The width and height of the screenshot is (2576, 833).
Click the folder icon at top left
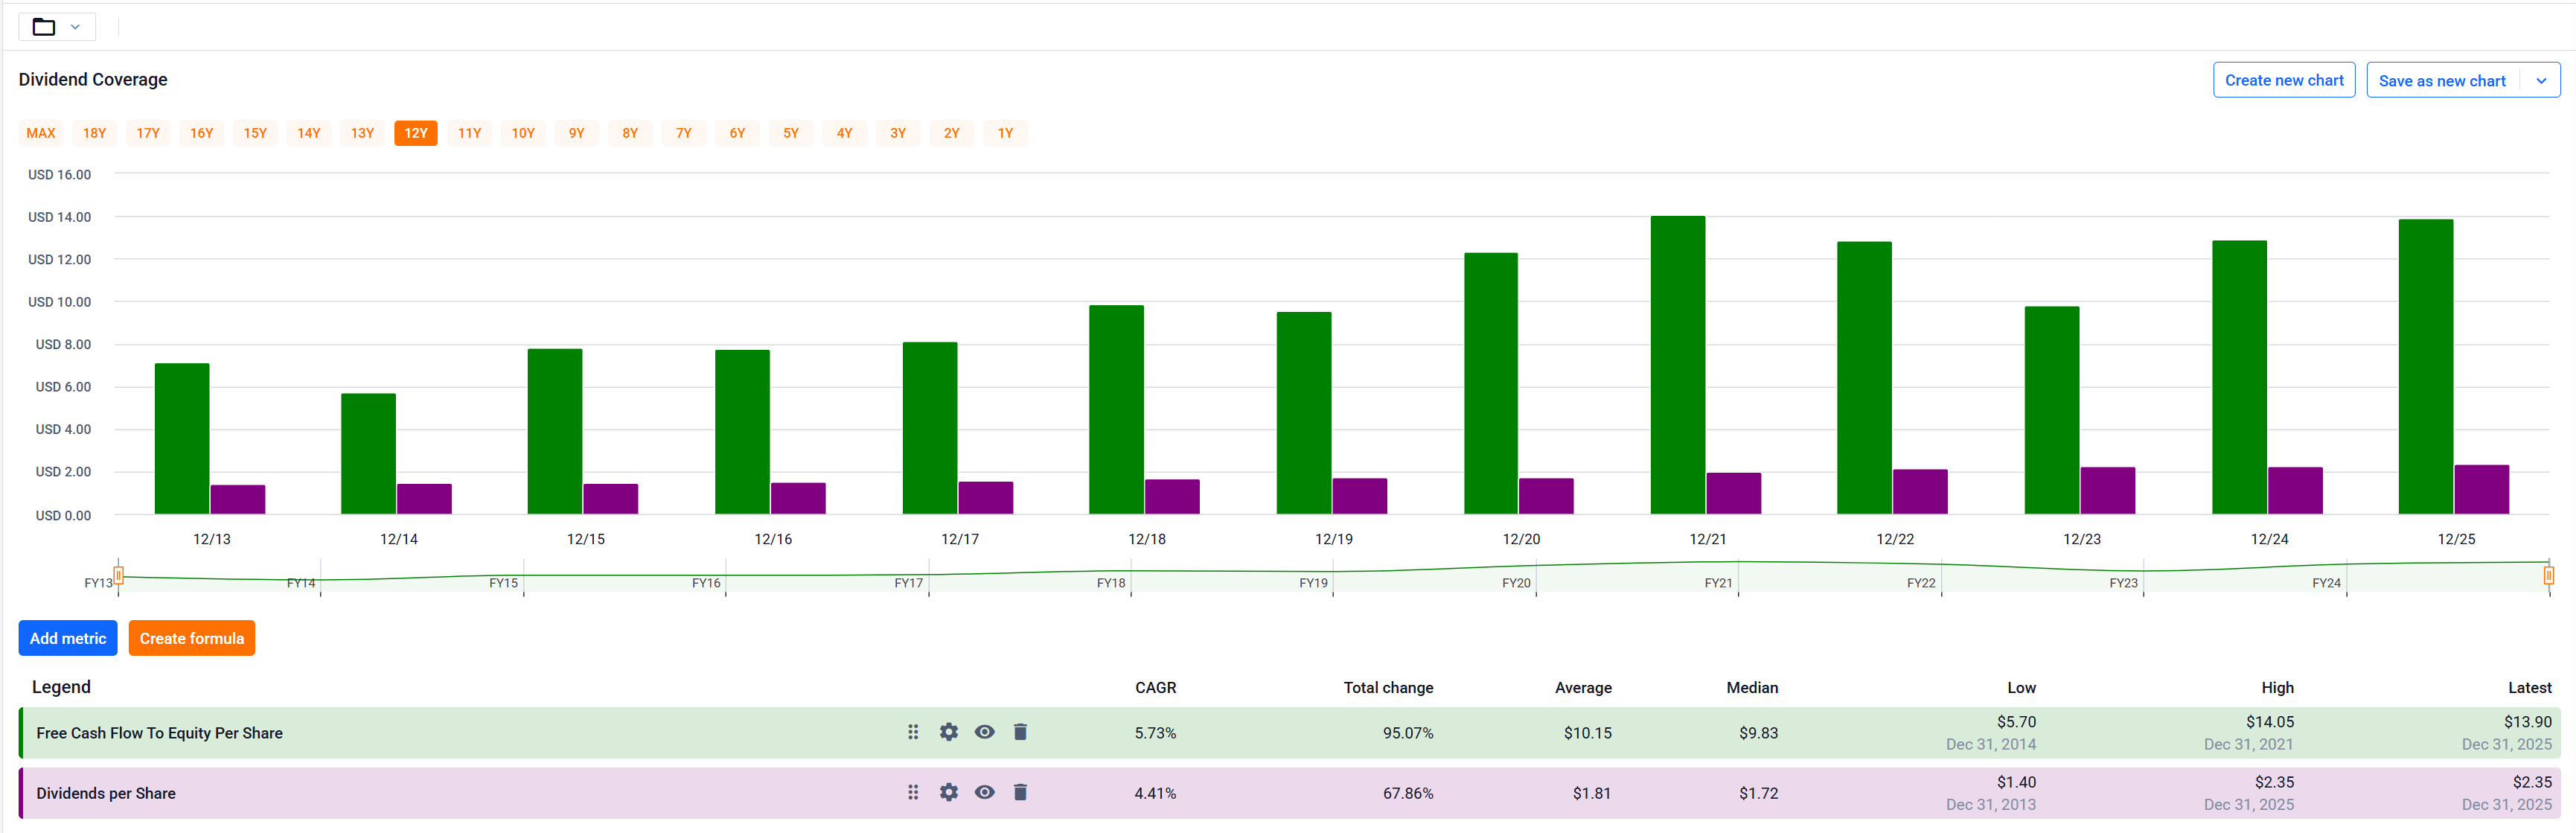[x=44, y=27]
